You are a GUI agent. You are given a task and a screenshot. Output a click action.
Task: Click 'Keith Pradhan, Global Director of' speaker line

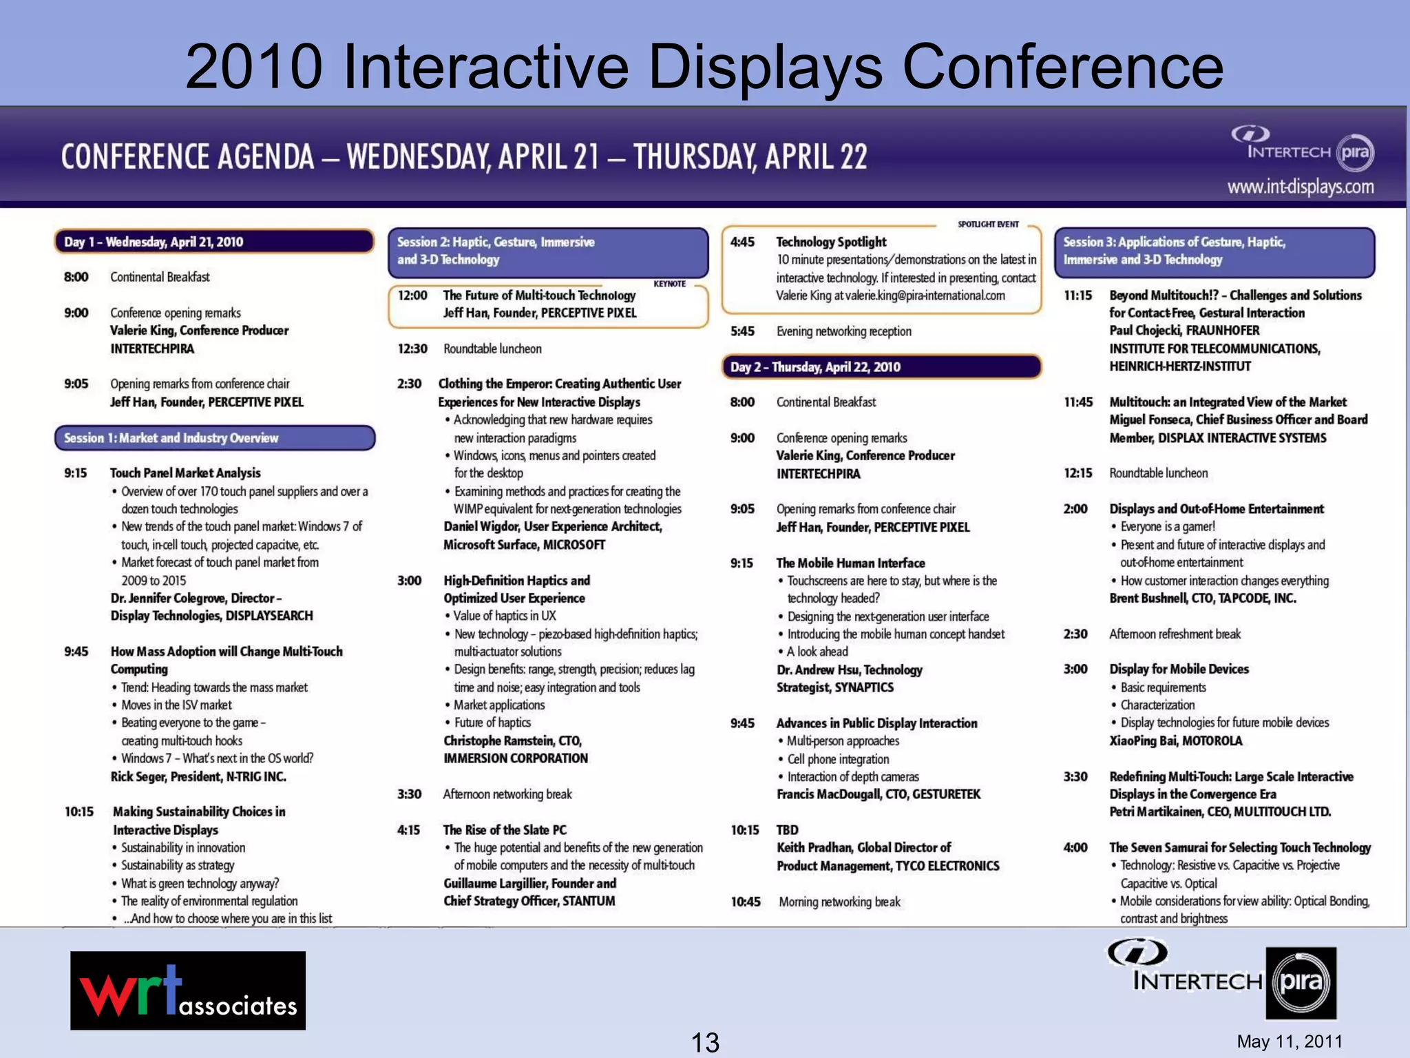point(863,848)
